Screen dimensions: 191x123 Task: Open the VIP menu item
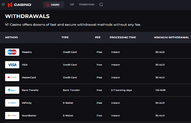pos(72,5)
